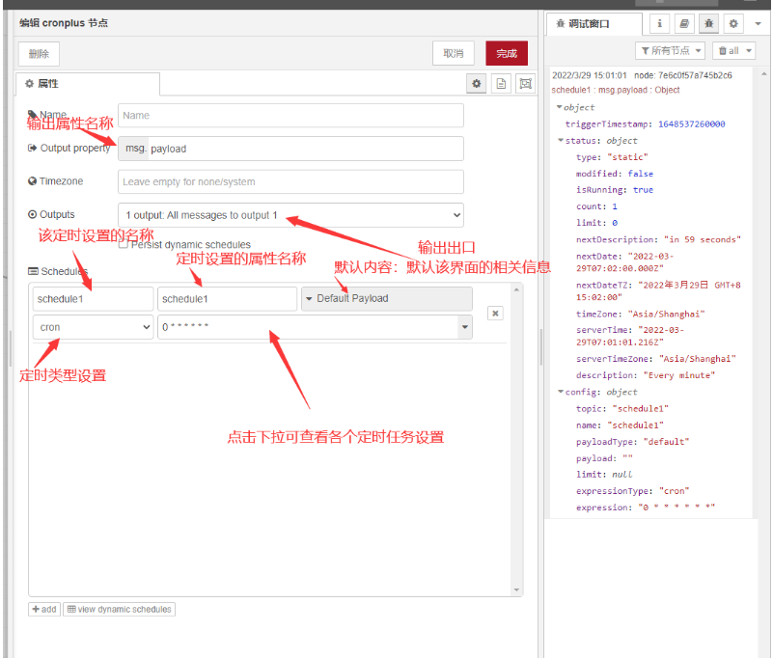Open the cron schedule type dropdown

(93, 328)
